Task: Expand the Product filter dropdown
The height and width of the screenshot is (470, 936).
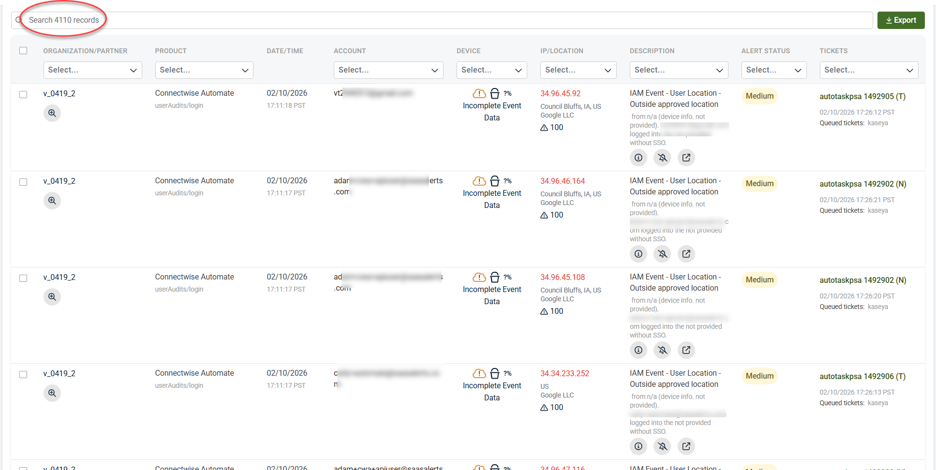Action: coord(204,70)
